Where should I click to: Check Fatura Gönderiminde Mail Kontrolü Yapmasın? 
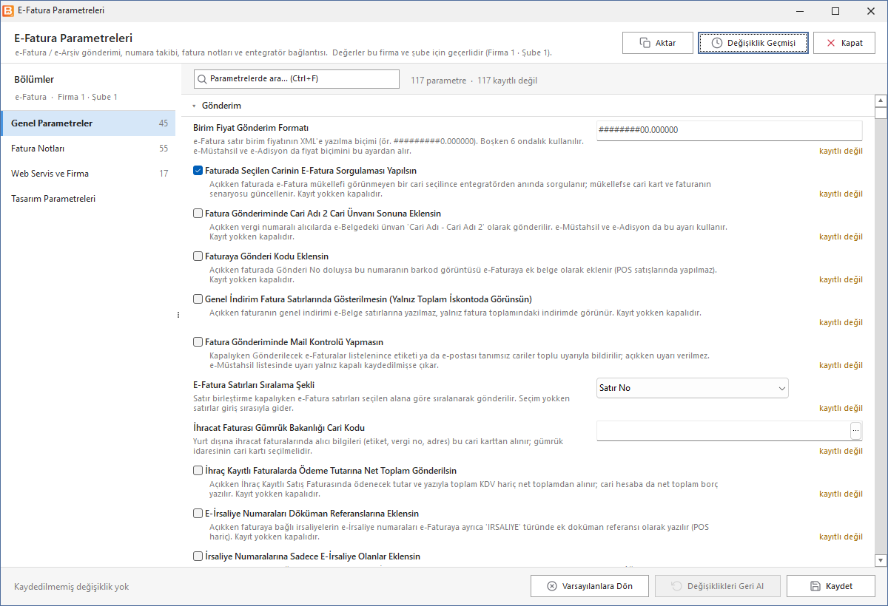pos(198,342)
